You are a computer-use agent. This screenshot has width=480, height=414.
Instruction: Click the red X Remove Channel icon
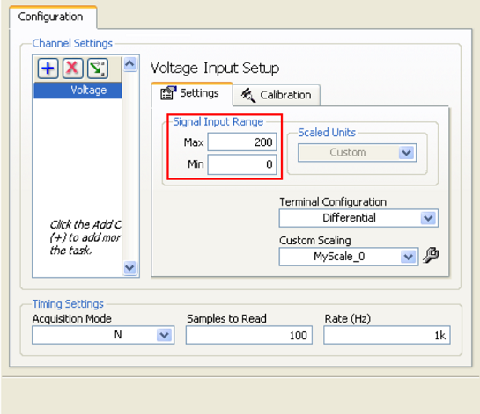[72, 69]
